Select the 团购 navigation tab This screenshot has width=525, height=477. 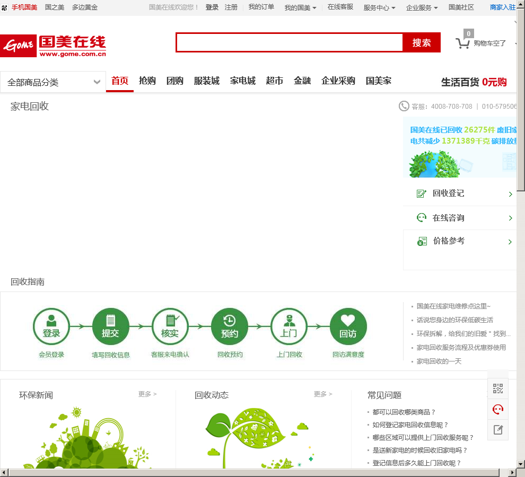[x=175, y=81]
